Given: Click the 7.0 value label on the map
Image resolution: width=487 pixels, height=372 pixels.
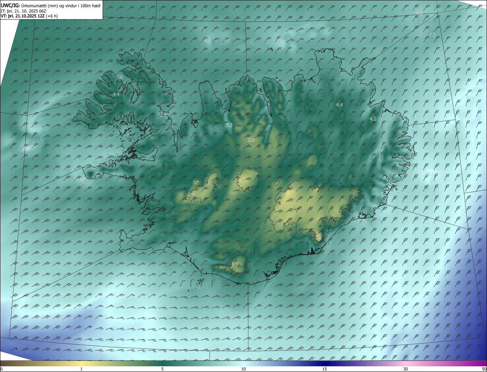Looking at the screenshot, I should tap(119, 77).
